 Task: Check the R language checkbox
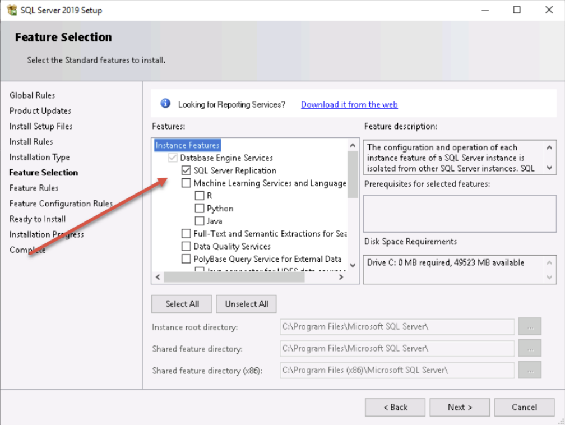(200, 196)
